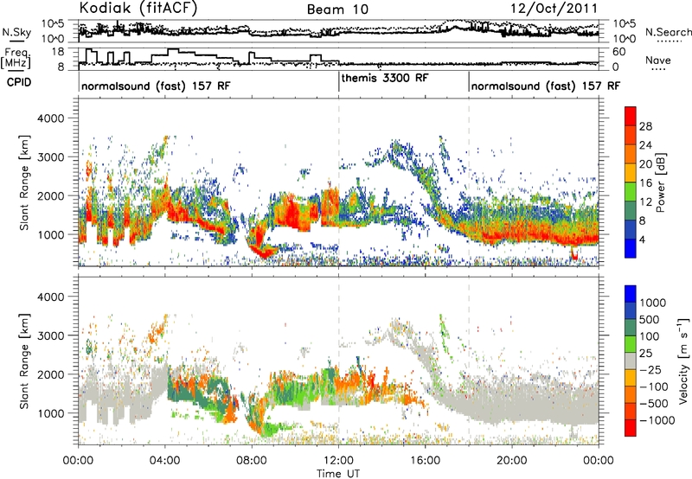Click the 60 tick on Nave axis
The height and width of the screenshot is (479, 692).
[619, 52]
